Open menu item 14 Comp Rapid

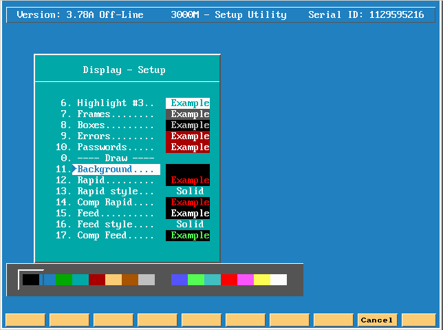[x=105, y=203]
